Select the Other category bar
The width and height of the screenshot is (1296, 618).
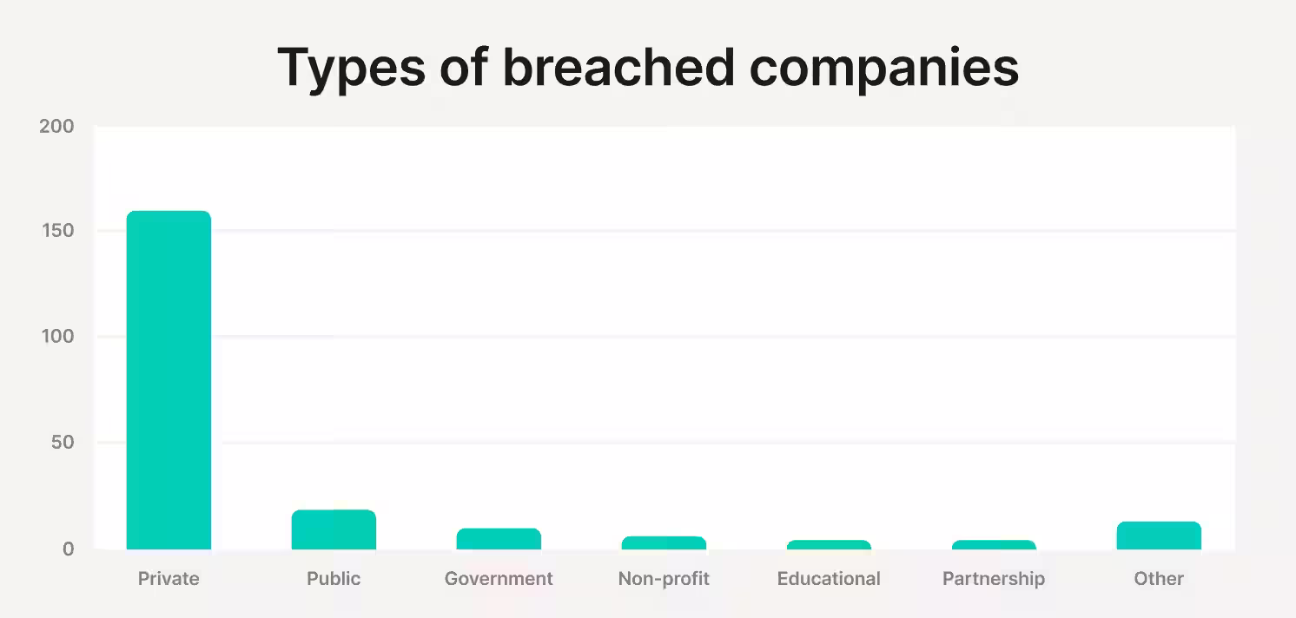tap(1159, 536)
